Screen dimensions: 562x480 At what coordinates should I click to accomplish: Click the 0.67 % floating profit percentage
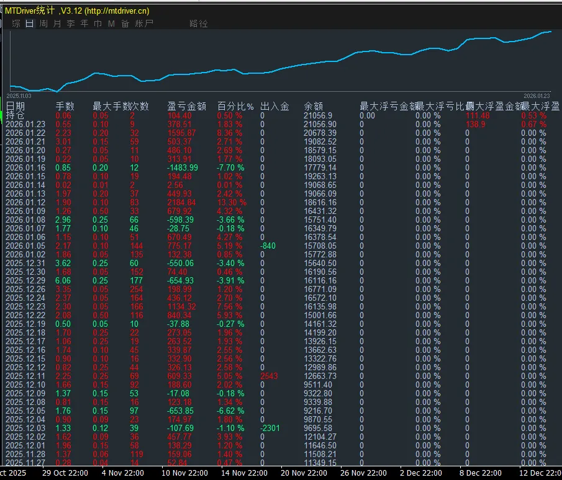pyautogui.click(x=533, y=124)
